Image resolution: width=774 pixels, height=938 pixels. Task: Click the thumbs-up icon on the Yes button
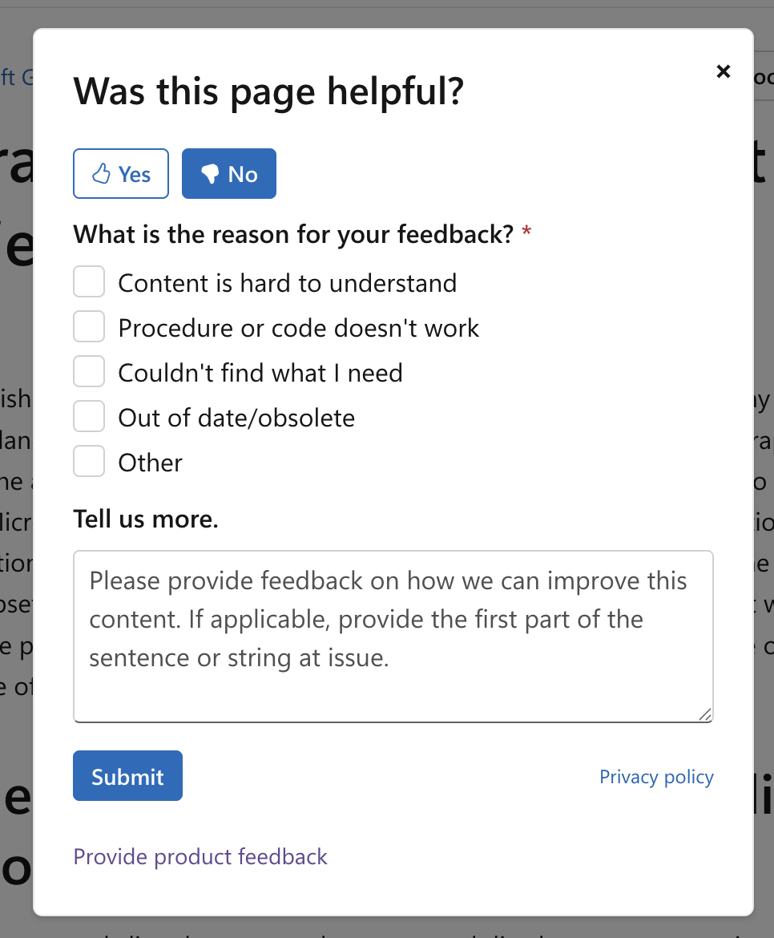[102, 173]
